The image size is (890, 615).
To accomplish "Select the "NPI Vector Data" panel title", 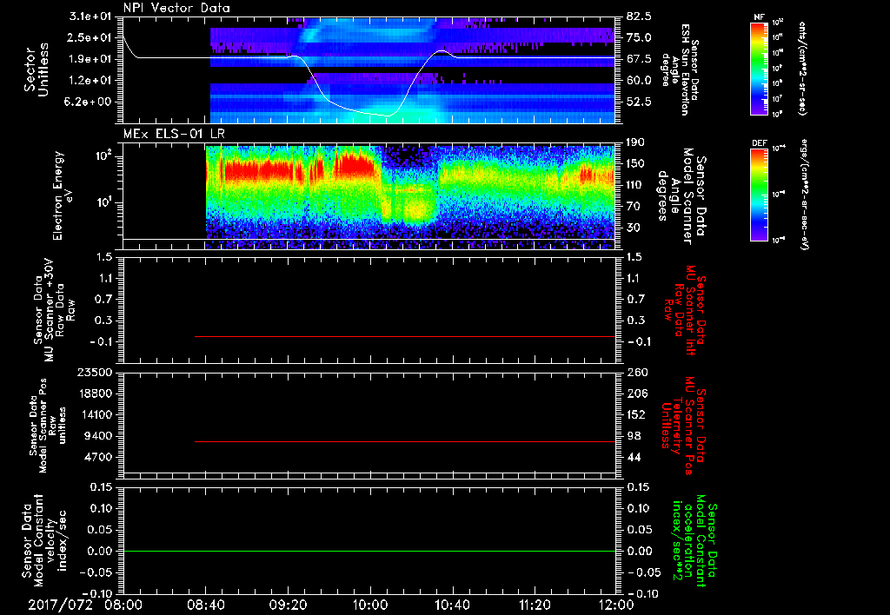I will point(177,8).
